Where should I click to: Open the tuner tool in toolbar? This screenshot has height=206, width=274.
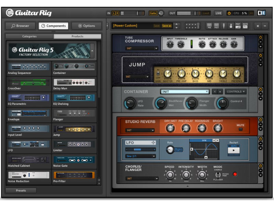(224, 26)
